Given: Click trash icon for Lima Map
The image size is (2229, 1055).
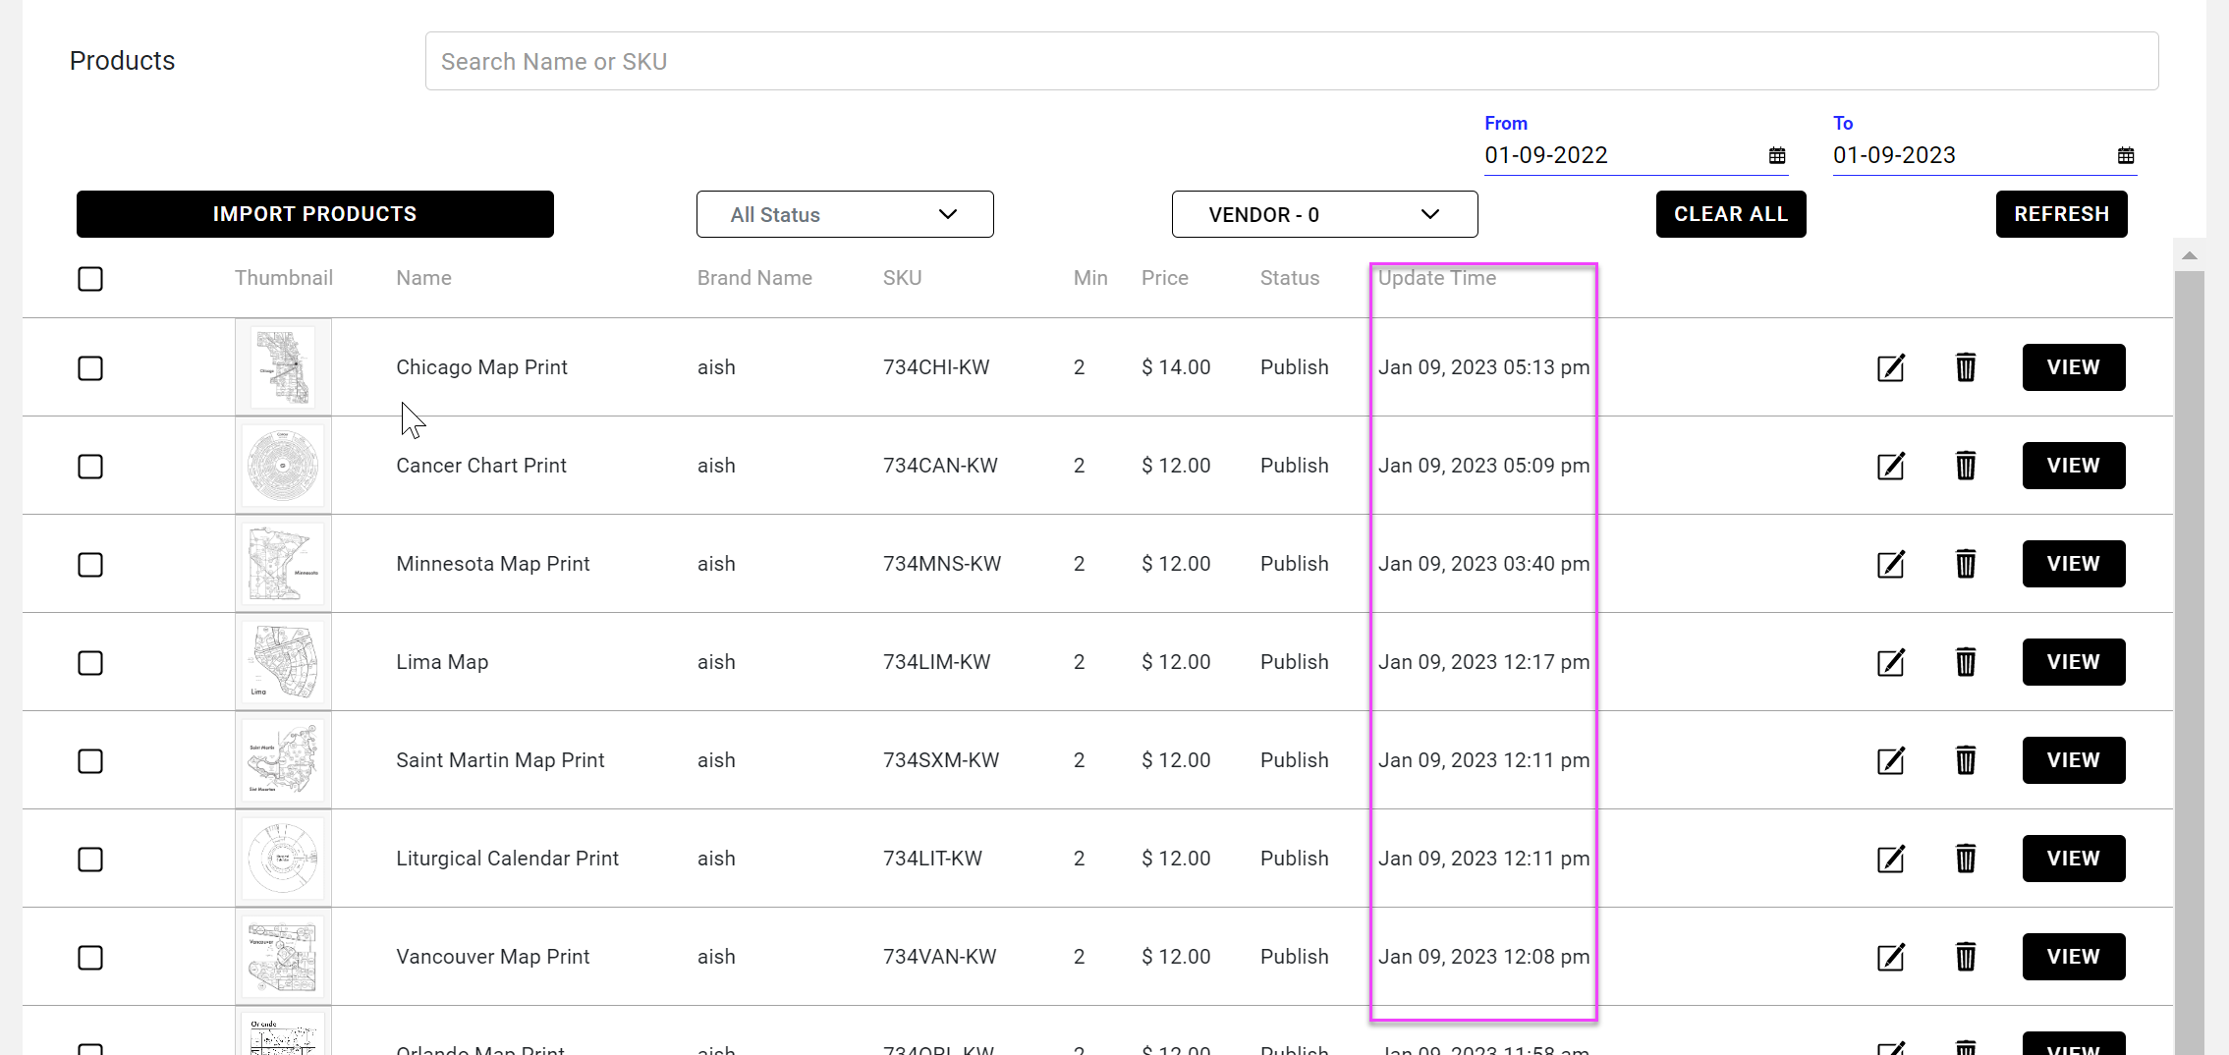Looking at the screenshot, I should point(1965,662).
